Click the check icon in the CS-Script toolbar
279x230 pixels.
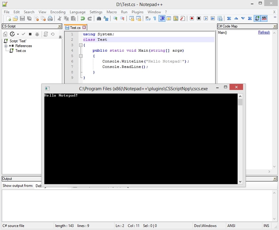tap(23, 34)
